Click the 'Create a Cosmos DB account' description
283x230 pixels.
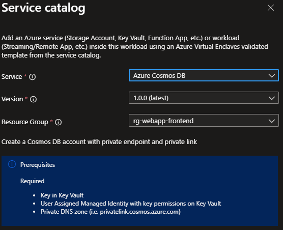click(99, 142)
